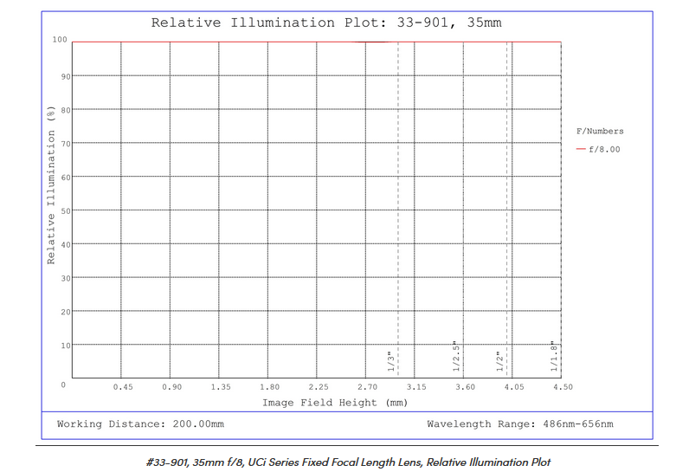Viewport: 676px width, 472px height.
Task: Click the 'Image Field Height (mm)' axis label
Action: pyautogui.click(x=334, y=403)
